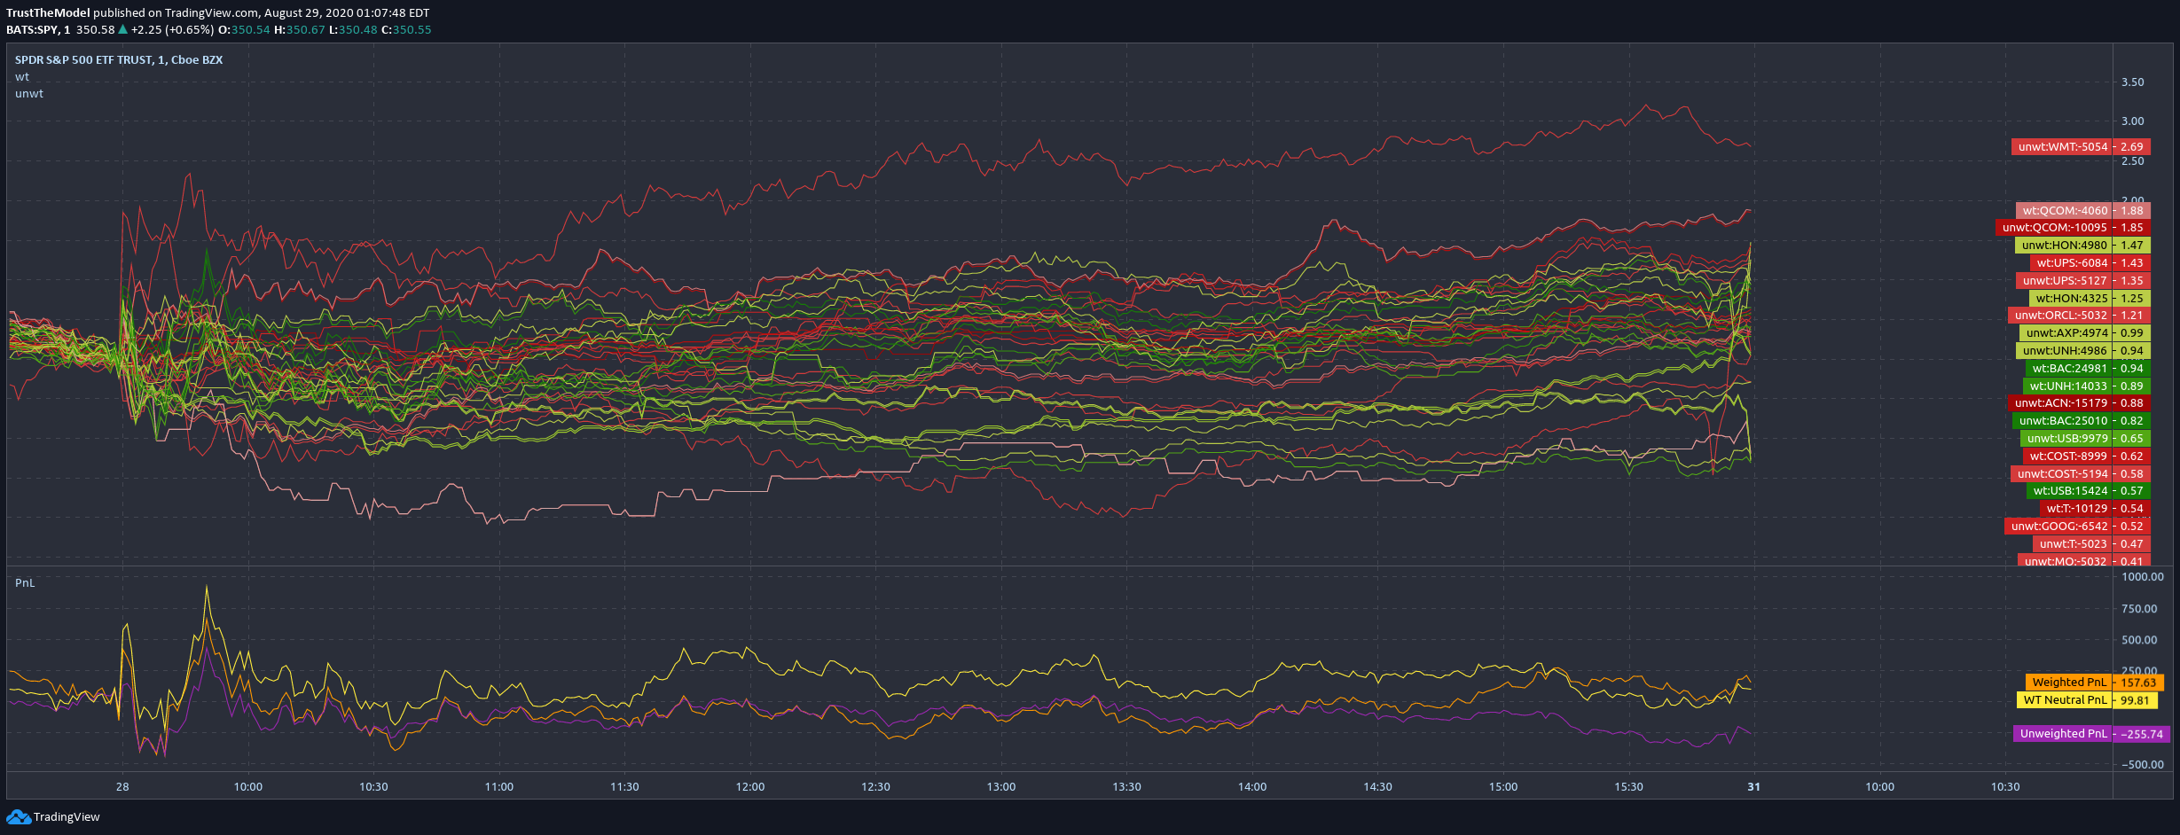
Task: Click the +2.25 (+0.65%) change value
Action: pyautogui.click(x=172, y=29)
